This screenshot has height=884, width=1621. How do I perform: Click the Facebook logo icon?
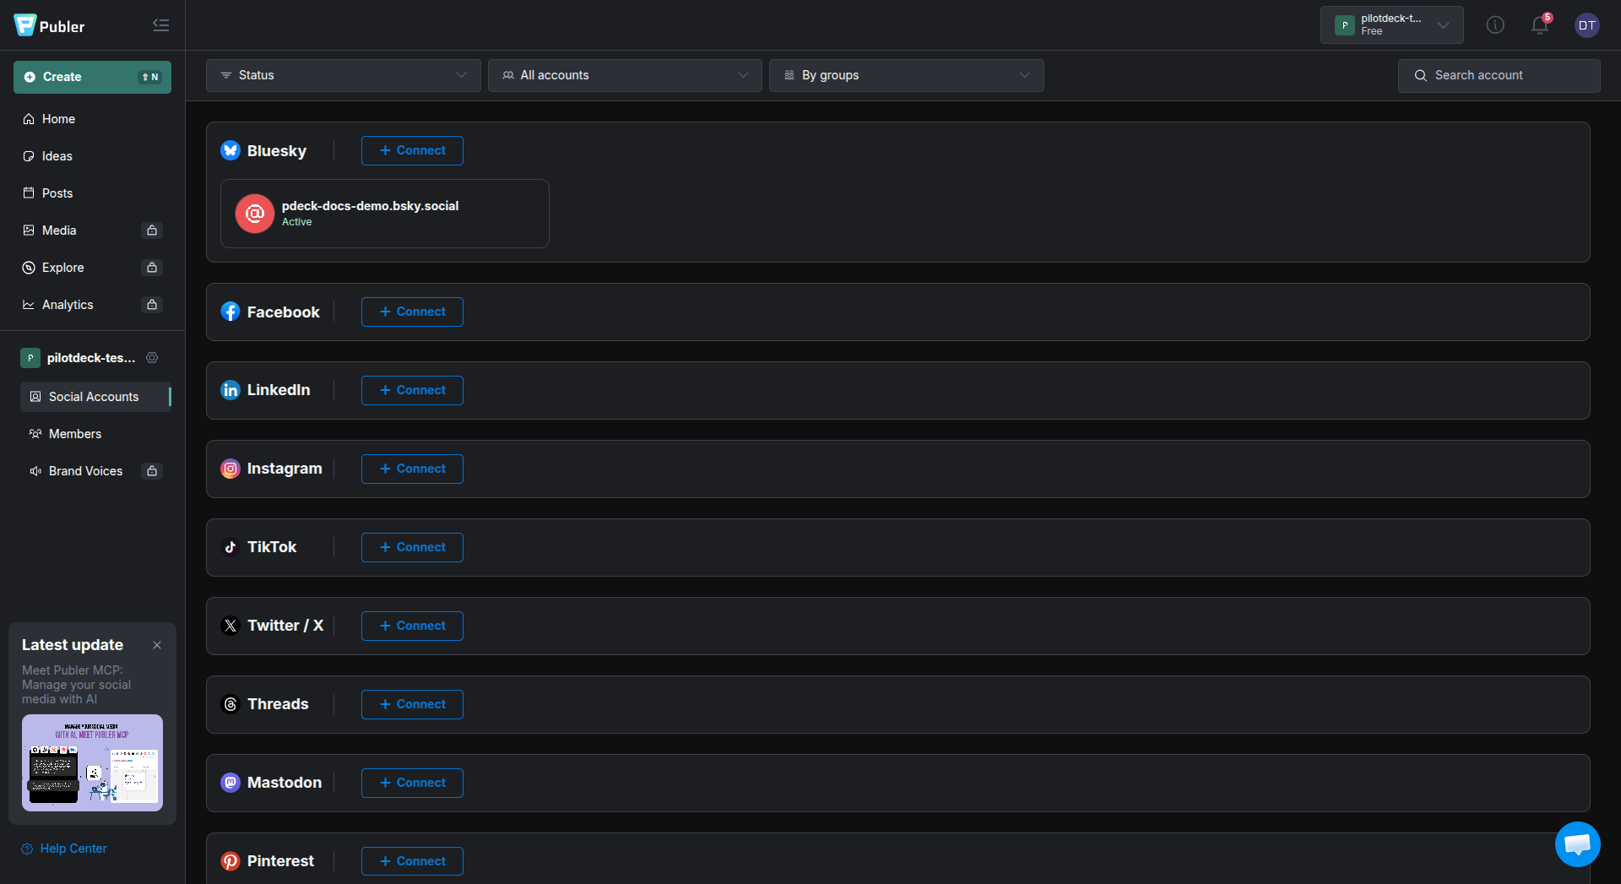tap(230, 312)
